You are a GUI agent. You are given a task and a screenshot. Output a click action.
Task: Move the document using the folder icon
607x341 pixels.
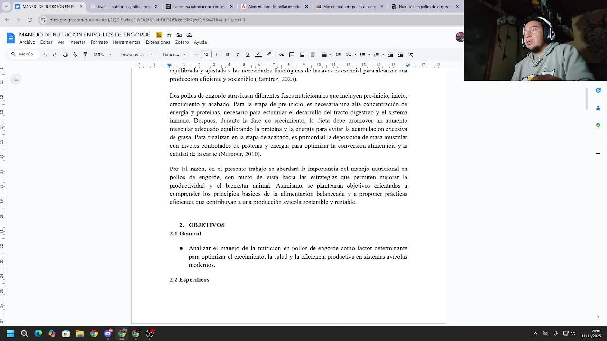click(x=179, y=35)
